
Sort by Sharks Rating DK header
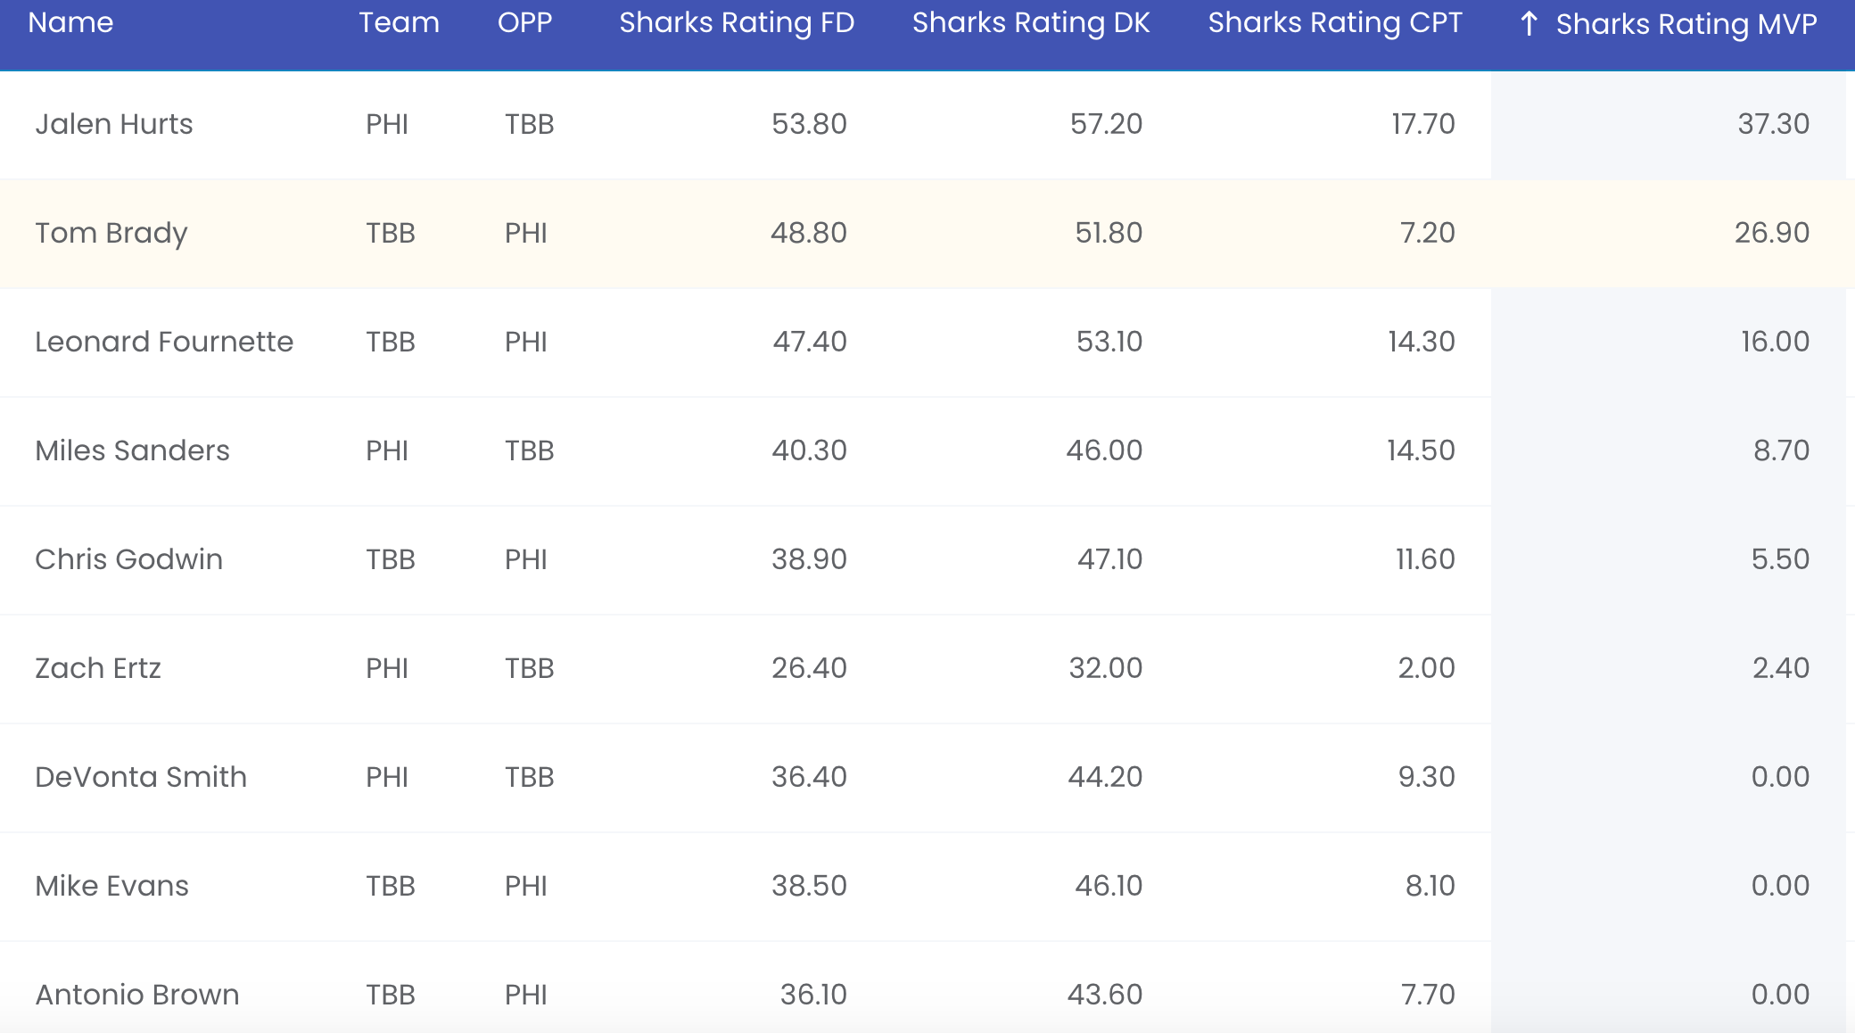coord(1031,23)
